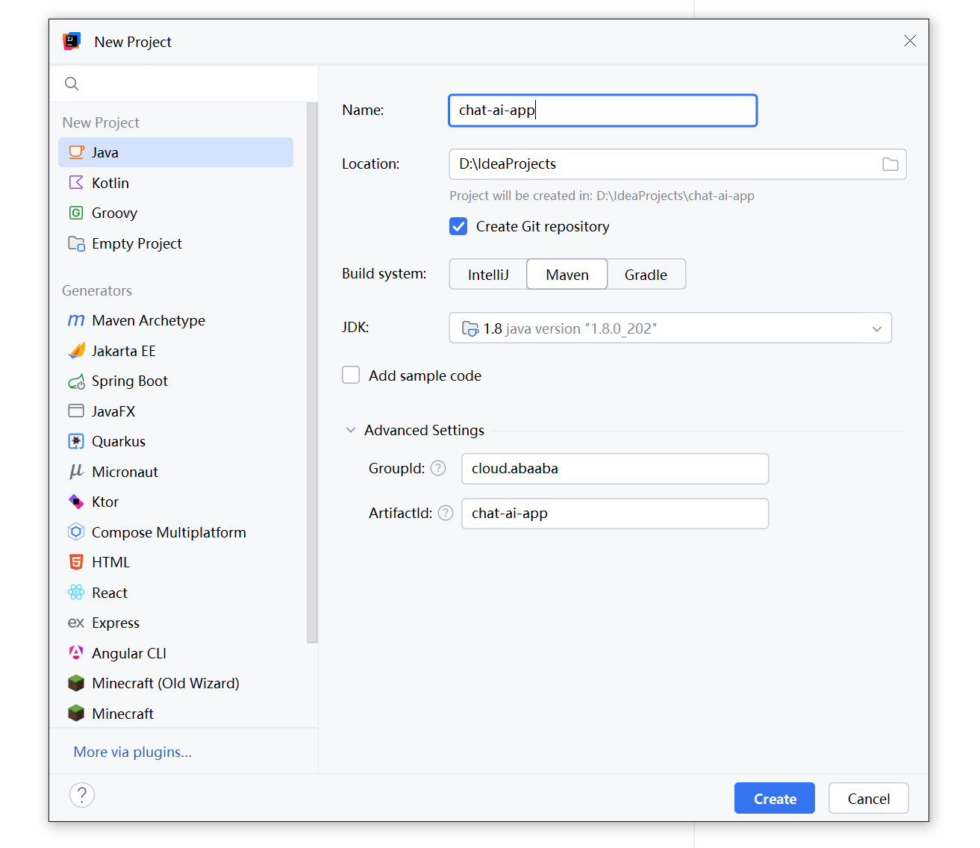Click the Quarkus generator icon
Viewport: 980px width, 848px height.
point(76,441)
